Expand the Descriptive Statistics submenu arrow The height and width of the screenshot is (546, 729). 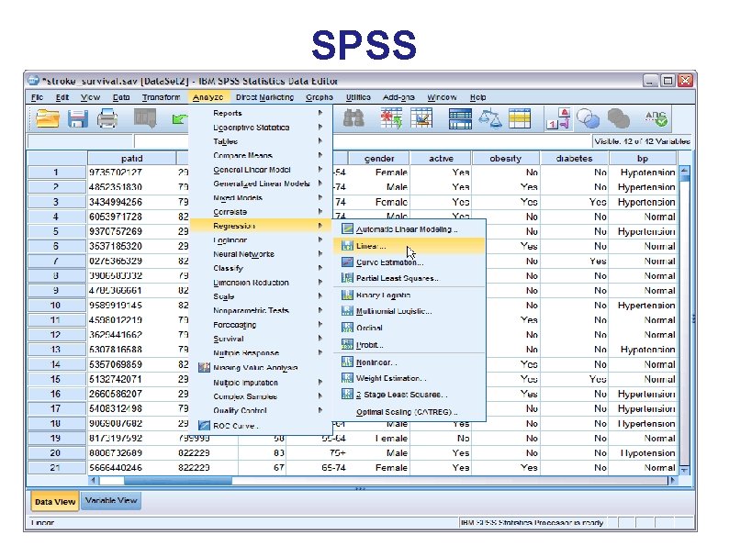[x=320, y=127]
